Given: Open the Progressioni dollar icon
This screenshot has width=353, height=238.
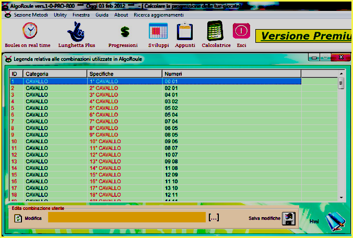Looking at the screenshot, I should point(125,32).
